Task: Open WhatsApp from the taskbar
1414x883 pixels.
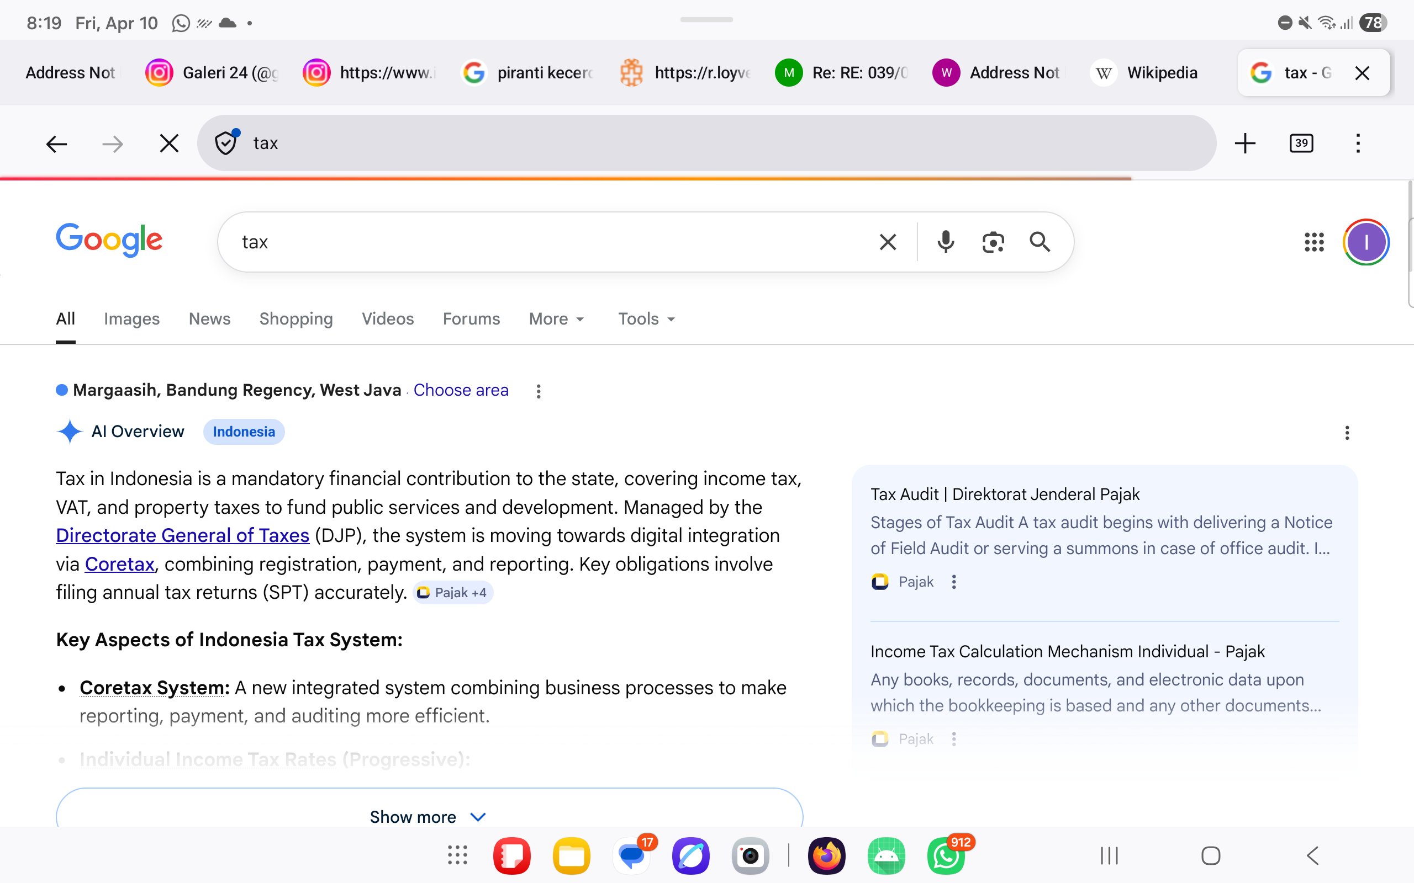Action: point(946,855)
